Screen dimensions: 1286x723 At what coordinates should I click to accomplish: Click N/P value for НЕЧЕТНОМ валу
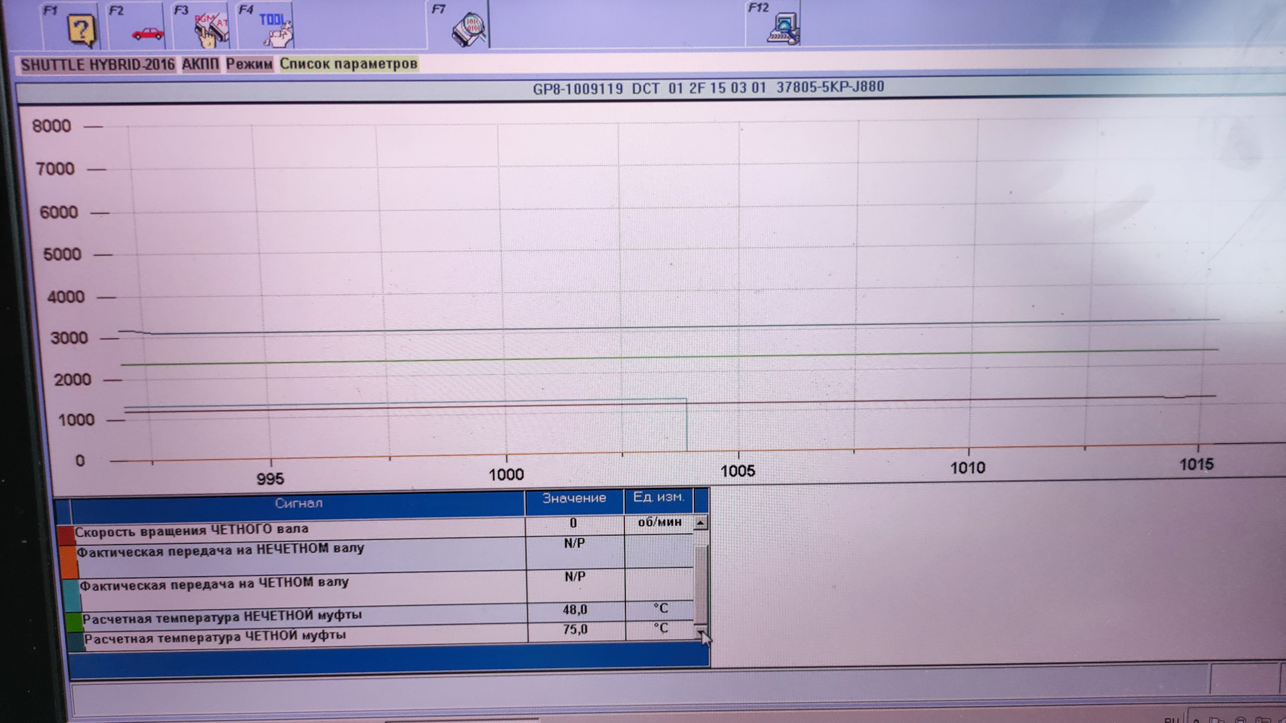[x=574, y=544]
